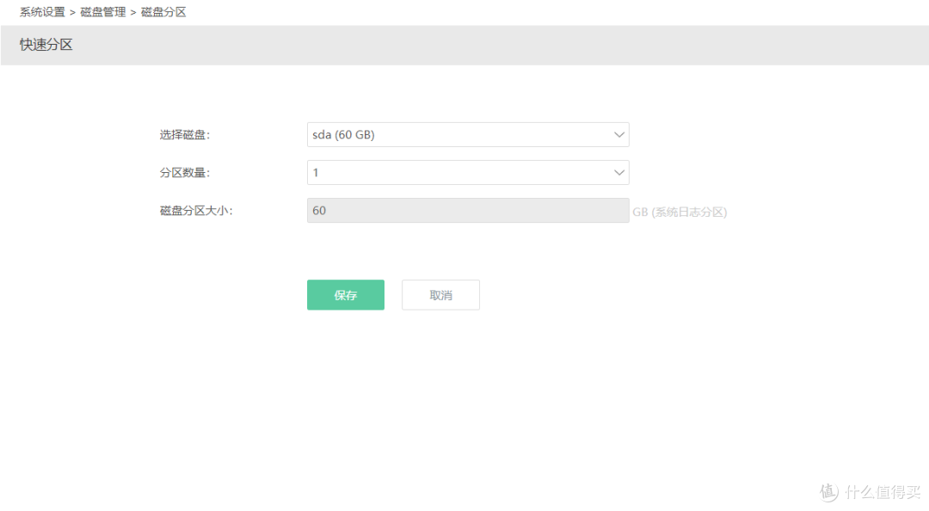This screenshot has width=929, height=511.
Task: Click the down arrow beside the value 1
Action: point(618,172)
